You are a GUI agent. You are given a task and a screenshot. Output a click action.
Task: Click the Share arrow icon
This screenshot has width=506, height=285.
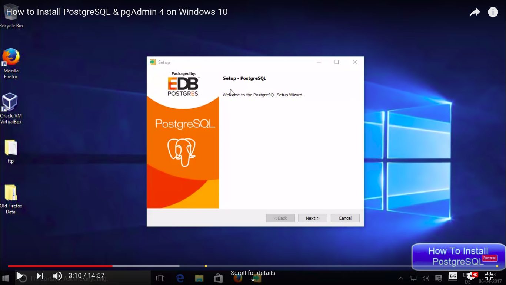coord(475,12)
